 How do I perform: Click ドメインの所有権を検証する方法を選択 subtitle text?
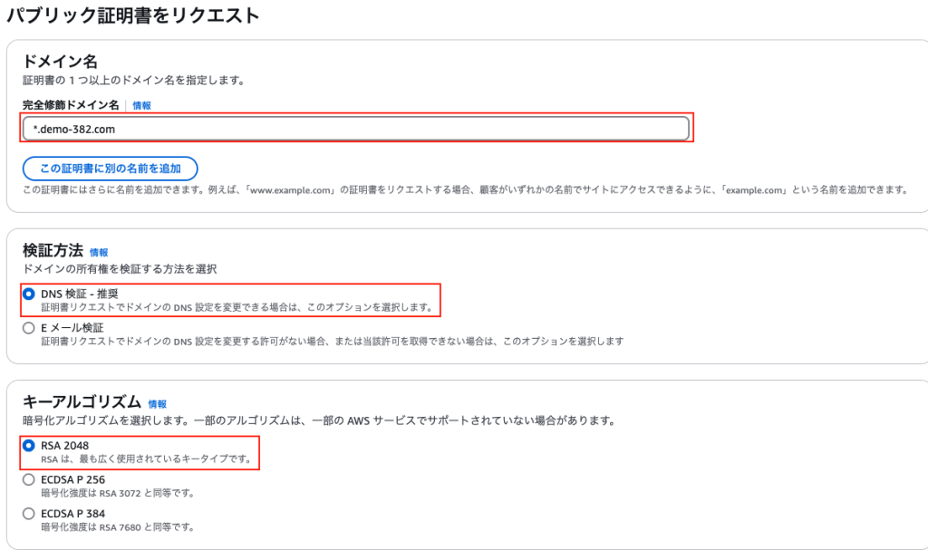point(120,269)
